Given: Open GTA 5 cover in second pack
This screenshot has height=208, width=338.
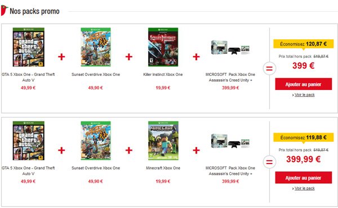Looking at the screenshot, I should click(x=29, y=141).
